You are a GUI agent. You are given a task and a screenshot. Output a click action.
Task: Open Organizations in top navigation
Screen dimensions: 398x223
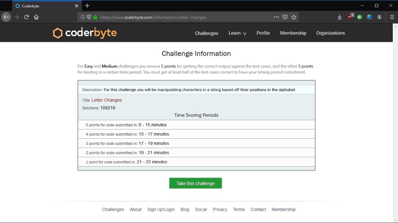[x=331, y=33]
